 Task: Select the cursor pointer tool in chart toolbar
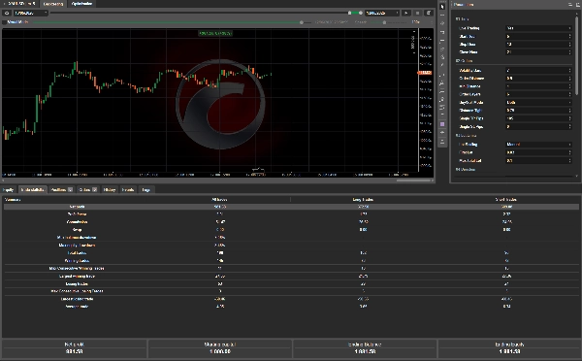(x=442, y=7)
